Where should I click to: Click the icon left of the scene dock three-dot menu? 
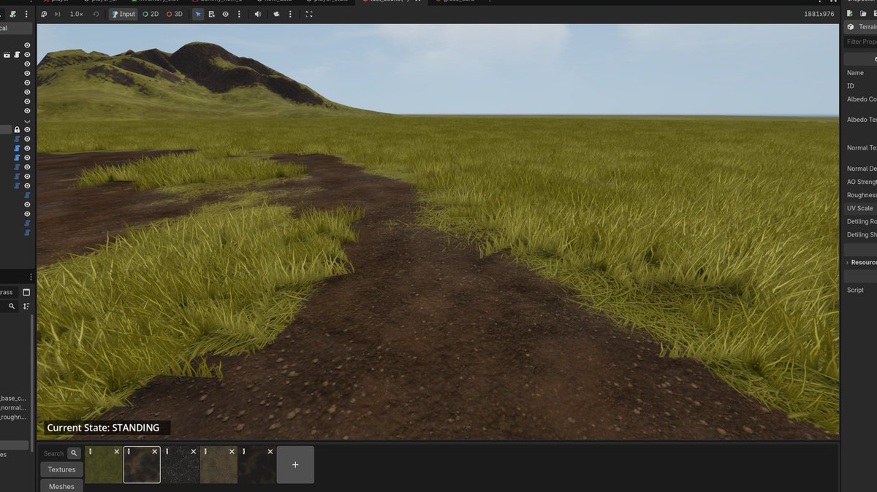(12, 14)
